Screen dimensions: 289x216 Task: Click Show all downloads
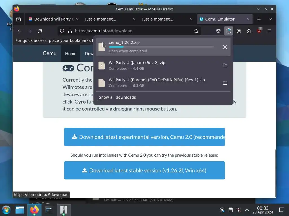coord(117,97)
